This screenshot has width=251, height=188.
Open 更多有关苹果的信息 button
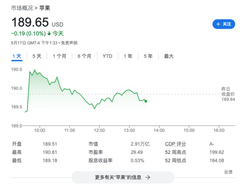(123, 178)
